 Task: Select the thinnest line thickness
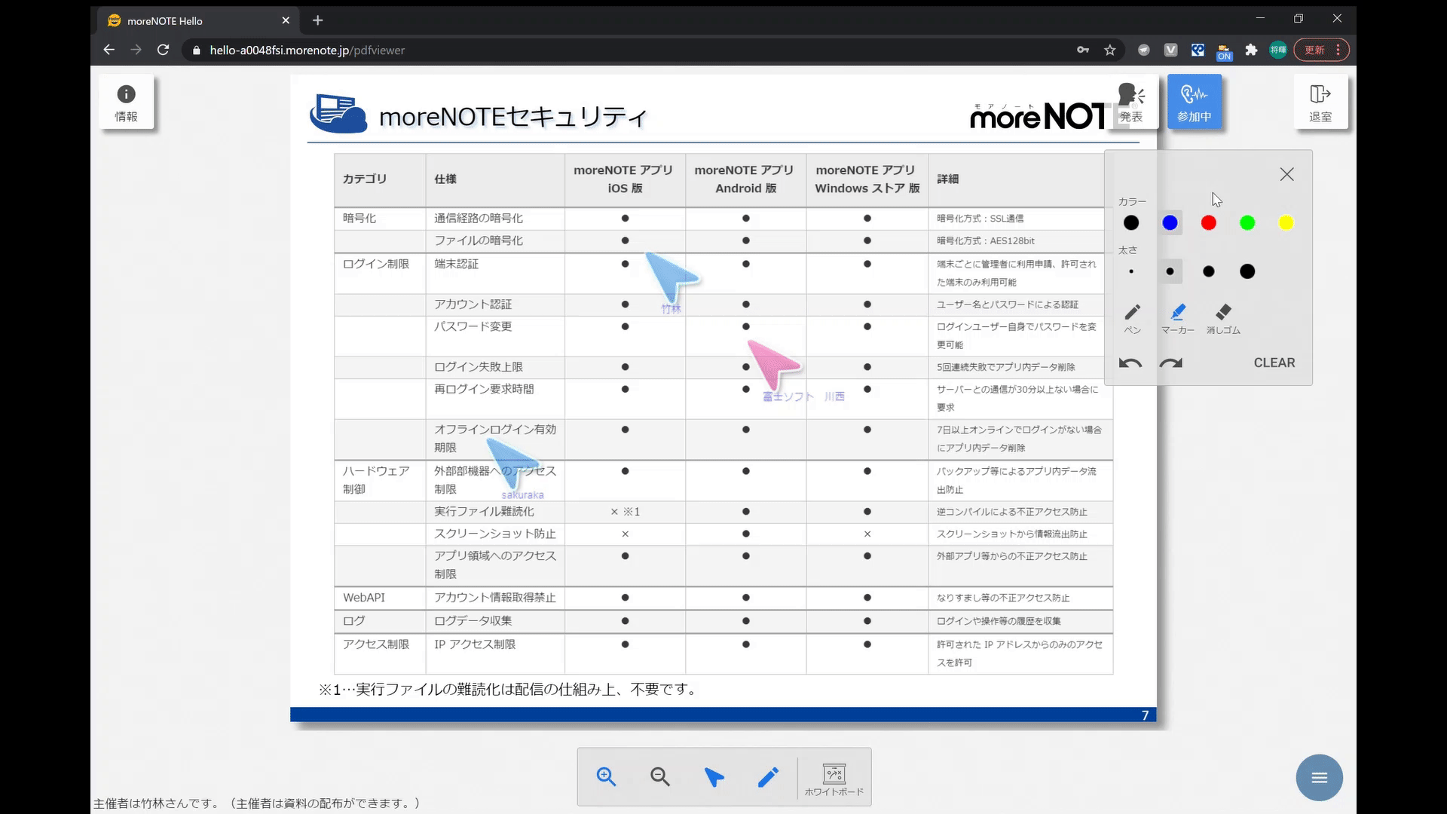coord(1131,271)
